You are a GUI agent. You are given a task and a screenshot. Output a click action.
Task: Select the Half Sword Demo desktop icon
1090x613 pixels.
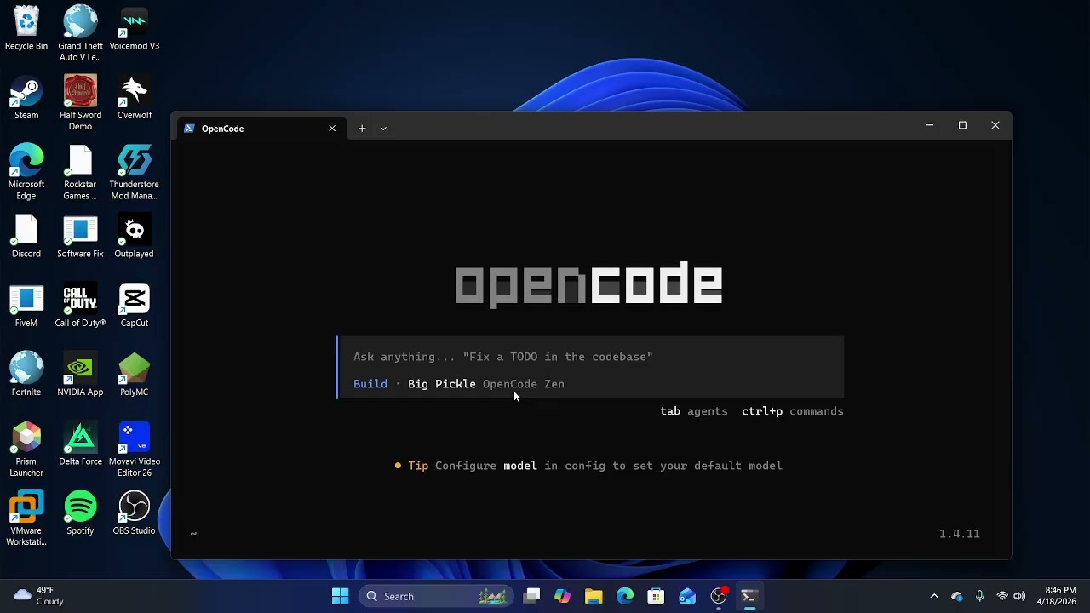tap(80, 103)
